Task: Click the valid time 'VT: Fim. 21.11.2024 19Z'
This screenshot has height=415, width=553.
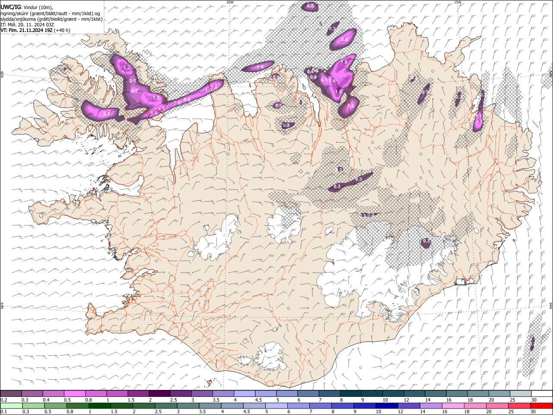Action: [26, 30]
